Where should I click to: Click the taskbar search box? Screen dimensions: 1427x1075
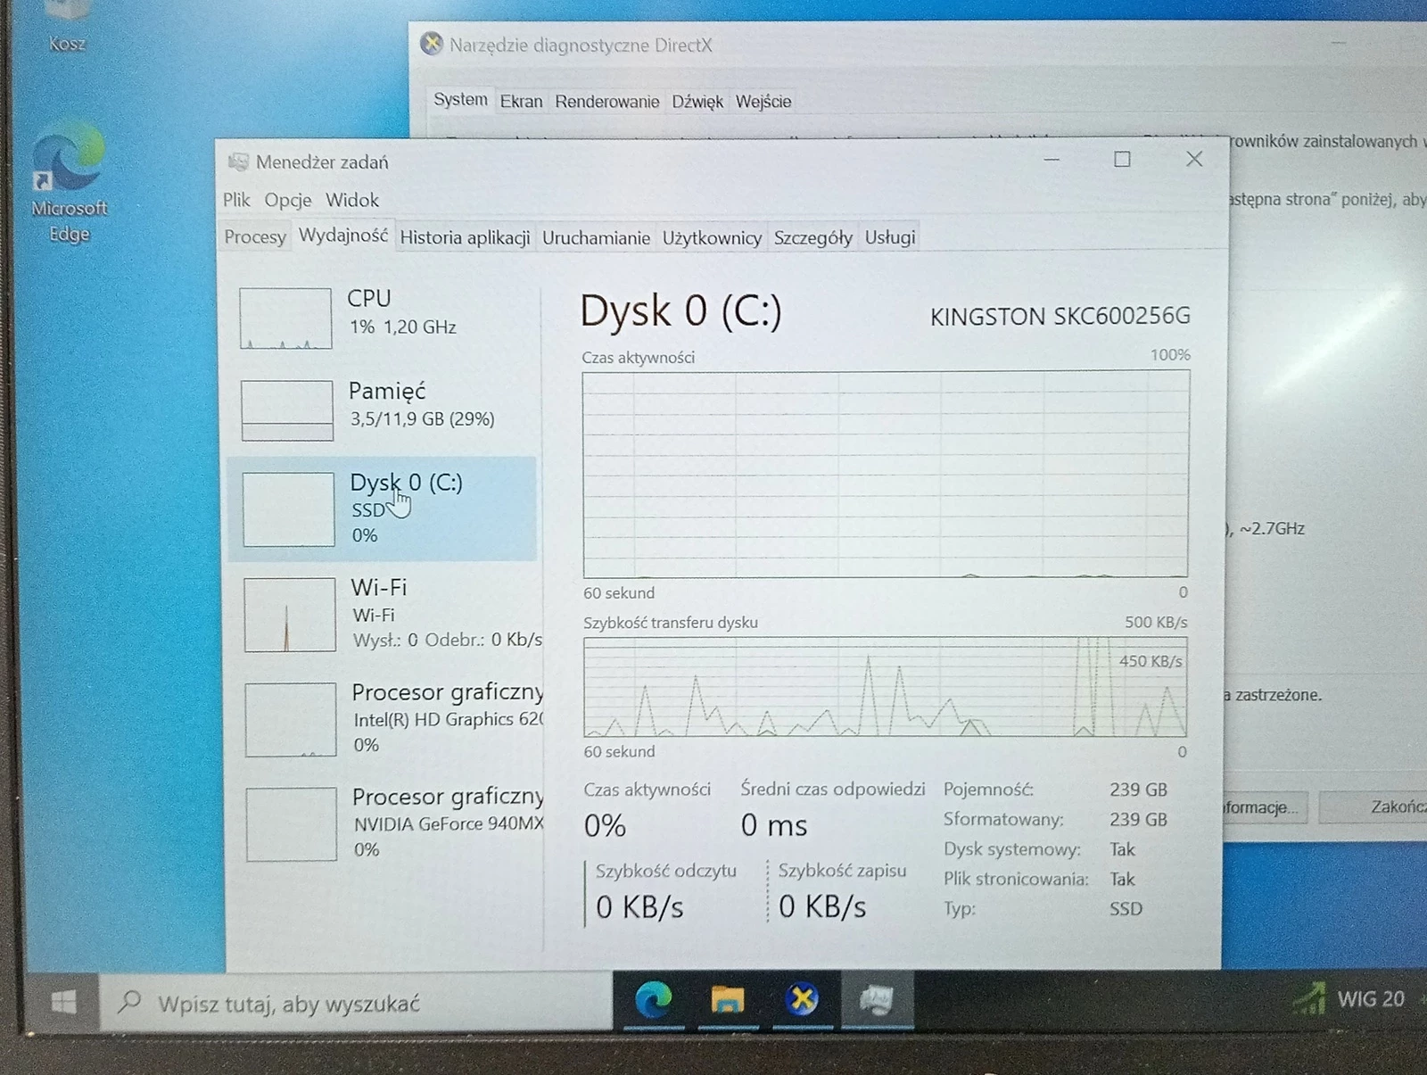click(x=357, y=1004)
